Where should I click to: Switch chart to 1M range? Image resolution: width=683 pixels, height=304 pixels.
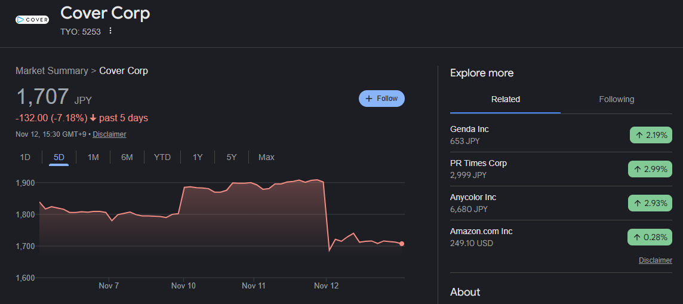93,157
